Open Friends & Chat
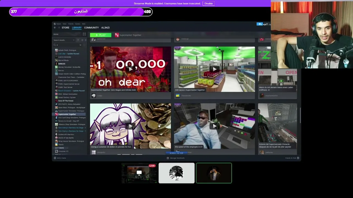This screenshot has height=198, width=353. coord(292,158)
